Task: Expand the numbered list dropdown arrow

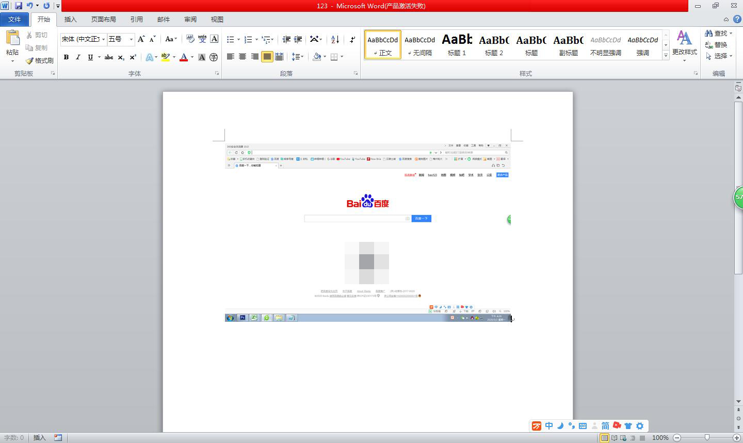Action: [256, 39]
